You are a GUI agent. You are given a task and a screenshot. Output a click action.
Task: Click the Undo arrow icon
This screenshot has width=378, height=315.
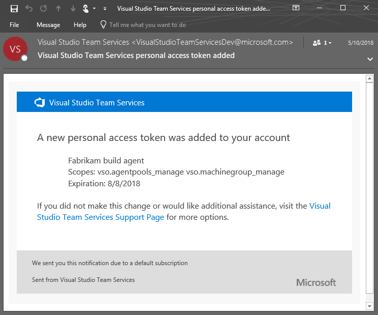point(29,8)
